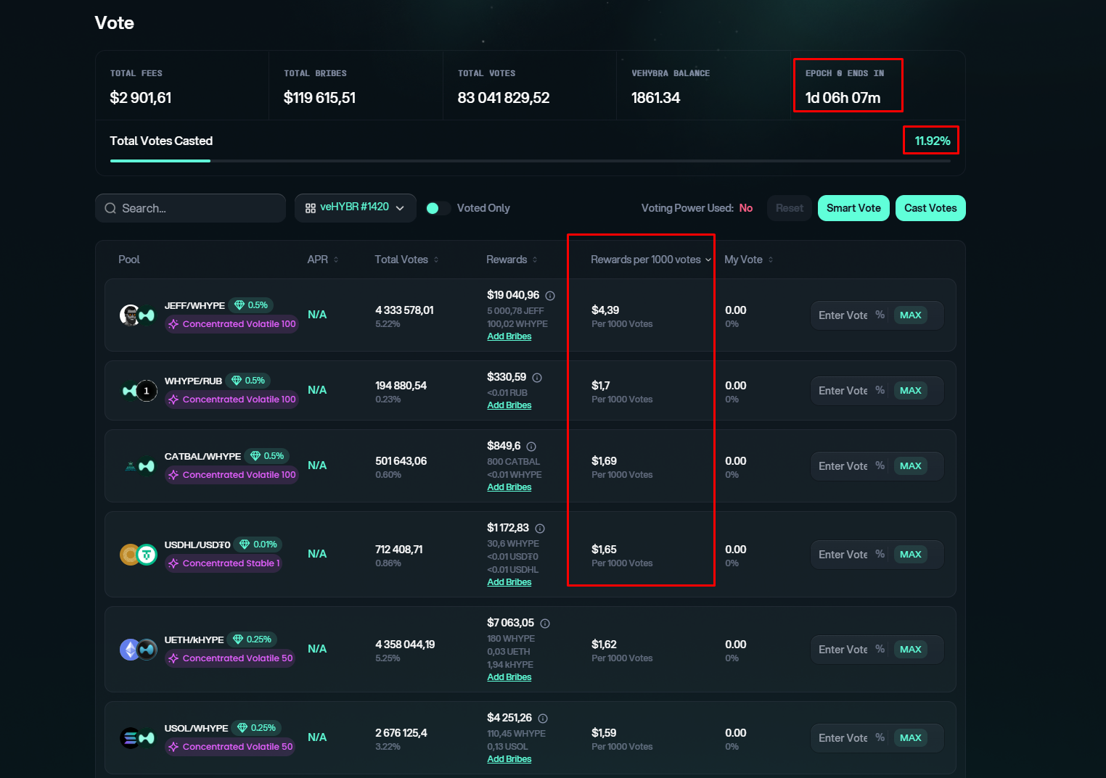Screen dimensions: 1106x778
Task: Click info icon next to WHYPE/RUB rewards $330,59
Action: pos(537,378)
